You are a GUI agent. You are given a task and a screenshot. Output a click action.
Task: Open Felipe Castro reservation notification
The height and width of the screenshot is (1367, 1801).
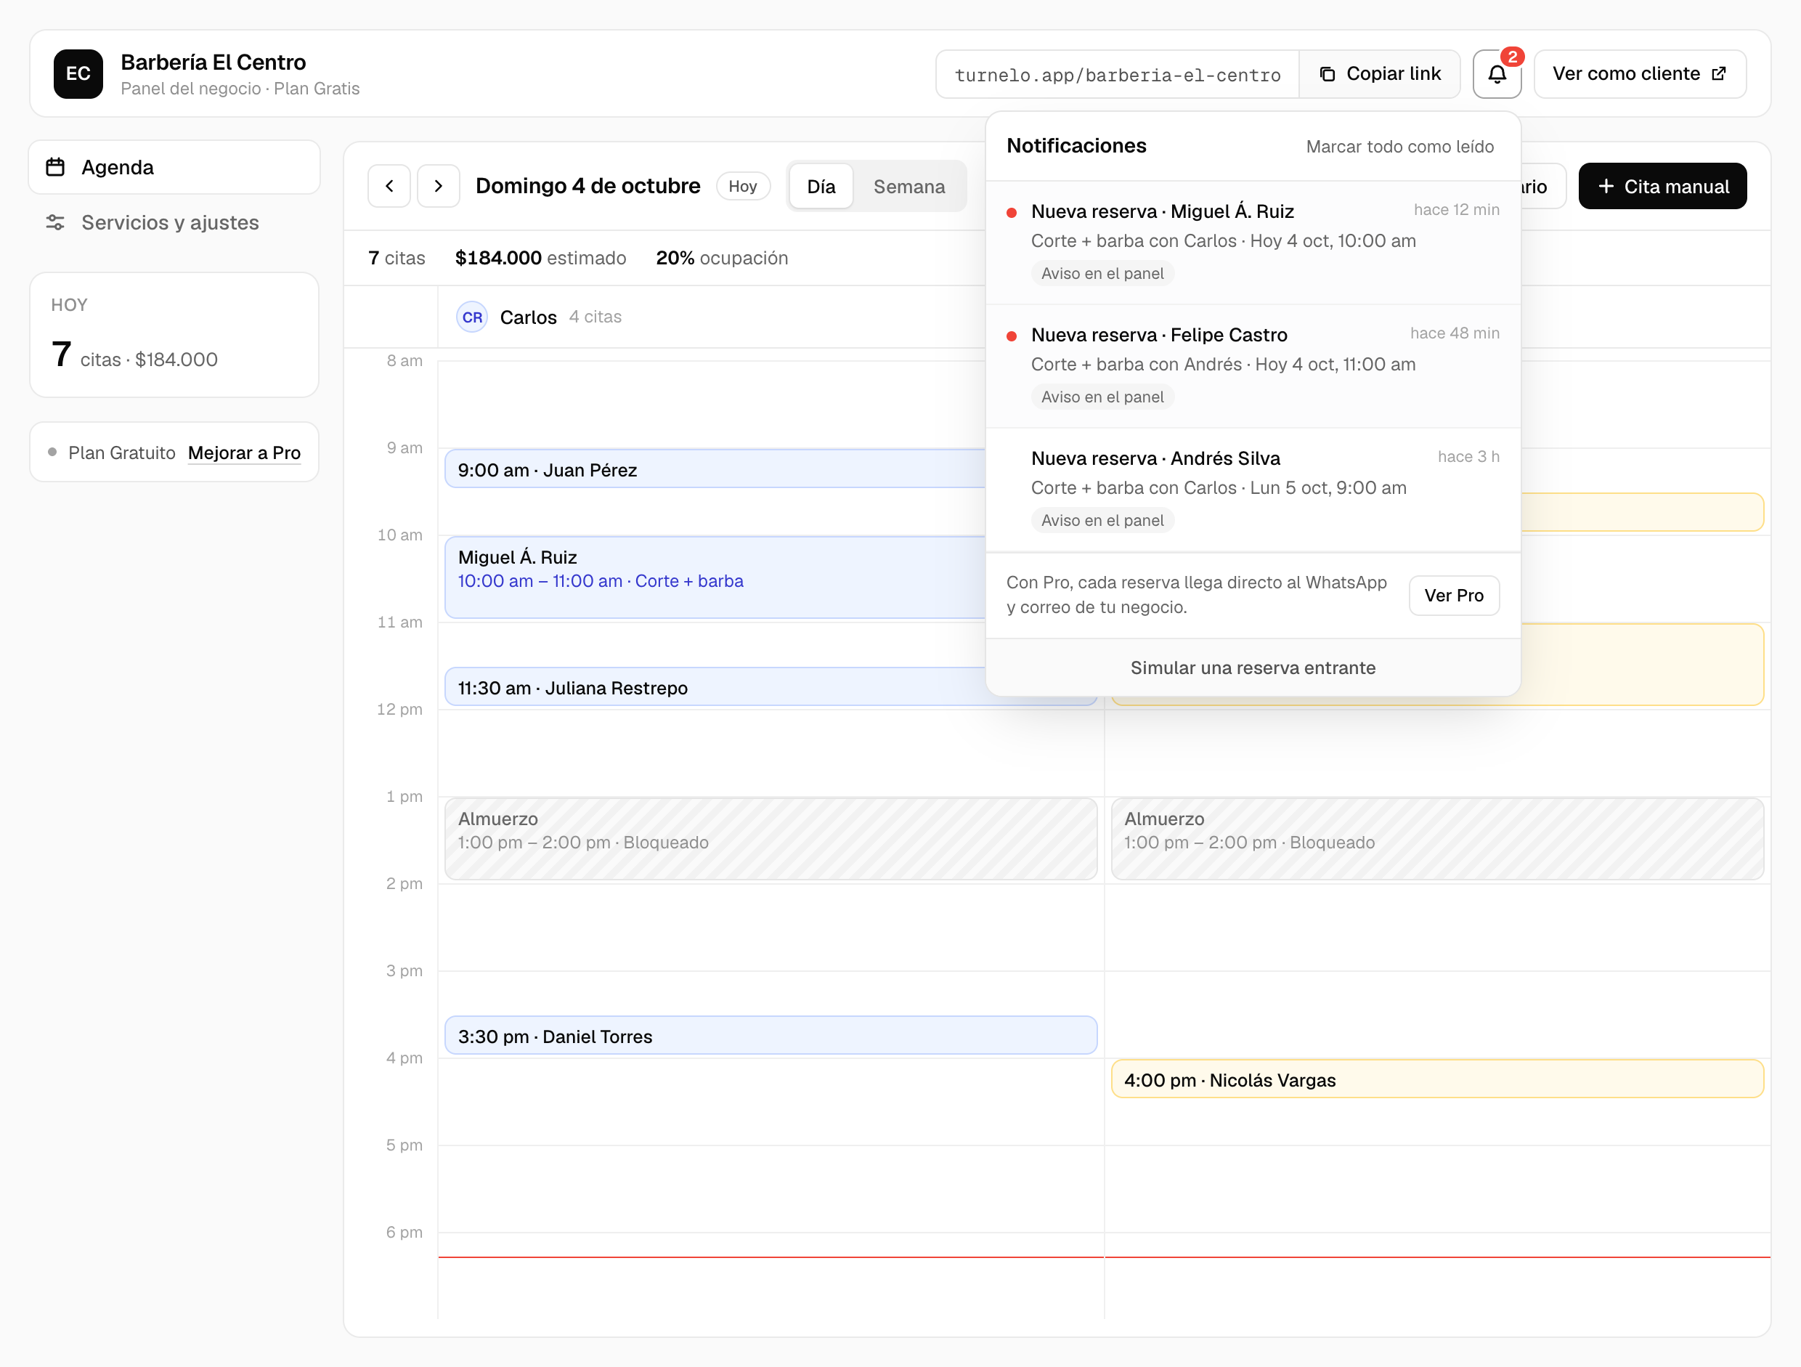(x=1253, y=366)
